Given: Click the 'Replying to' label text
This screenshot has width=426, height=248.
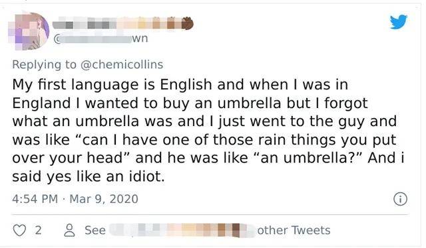Looking at the screenshot, I should (x=45, y=64).
